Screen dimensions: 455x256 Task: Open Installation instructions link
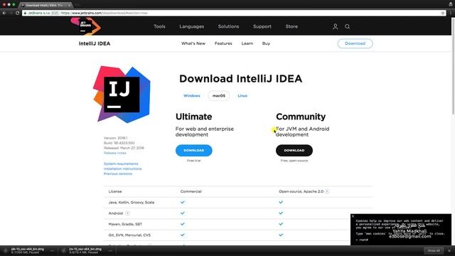tap(123, 169)
